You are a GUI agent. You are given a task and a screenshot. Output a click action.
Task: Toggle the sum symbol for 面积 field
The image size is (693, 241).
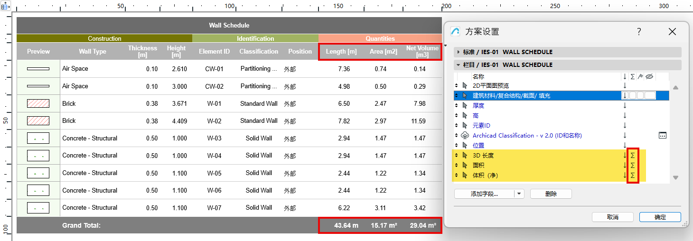tap(632, 166)
